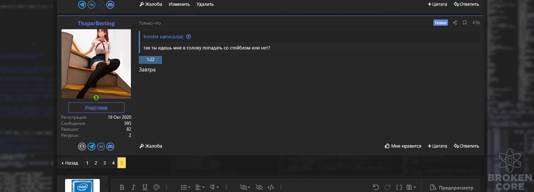Toggle underline formatting in the editor

(x=145, y=187)
